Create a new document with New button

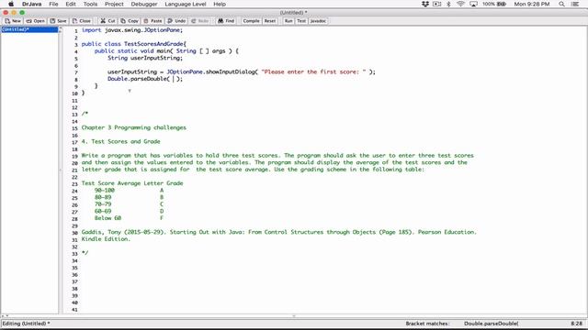coord(13,21)
